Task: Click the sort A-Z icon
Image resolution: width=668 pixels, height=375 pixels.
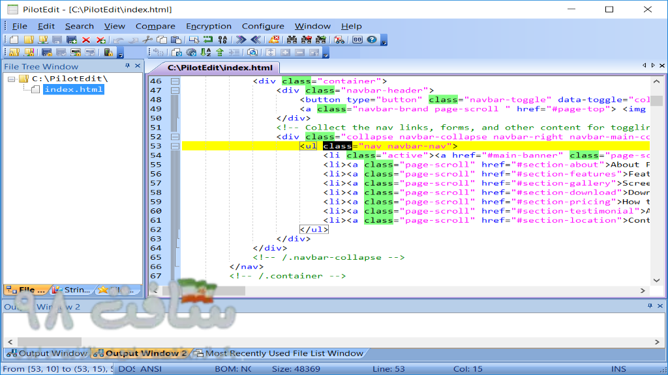Action: [205, 53]
